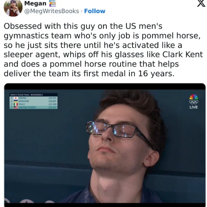Select the Ukraine score 226.895
Image resolution: width=207 pixels, height=207 pixels.
point(52,101)
